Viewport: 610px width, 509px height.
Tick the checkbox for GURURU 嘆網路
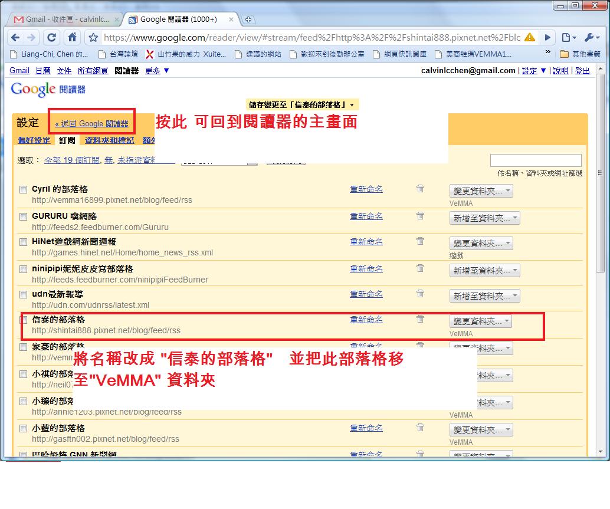tap(24, 216)
